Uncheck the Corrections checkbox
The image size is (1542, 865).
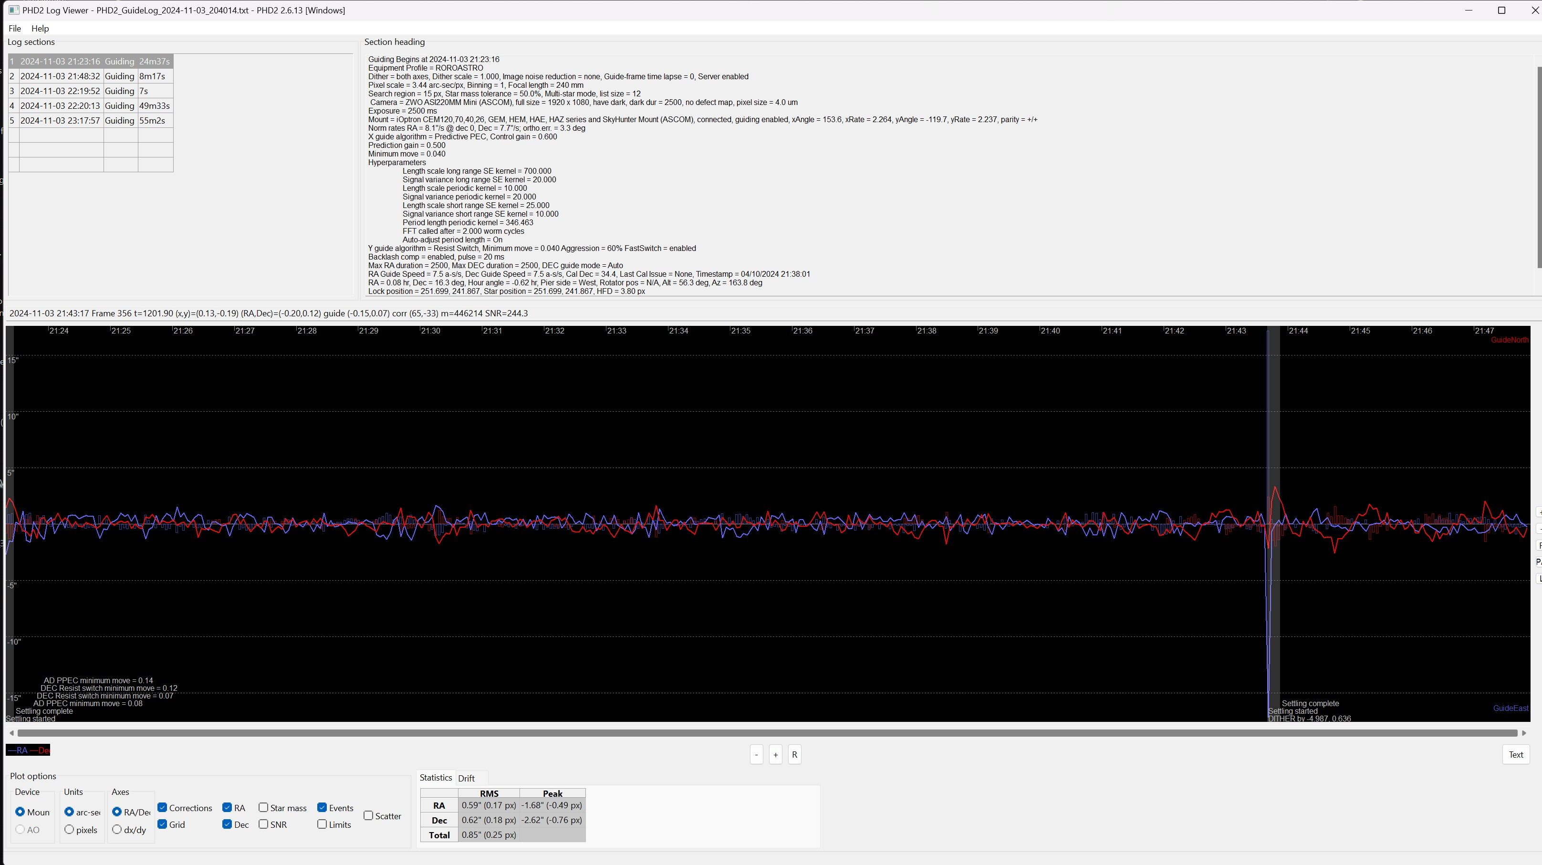[162, 808]
